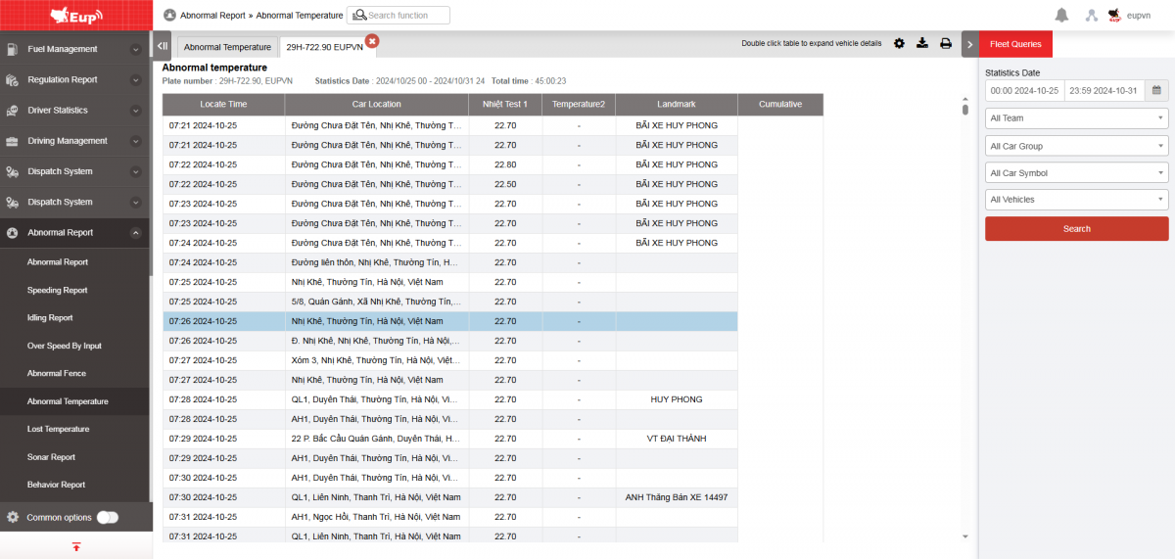Collapse the Fleet Queries panel arrow

pyautogui.click(x=968, y=44)
